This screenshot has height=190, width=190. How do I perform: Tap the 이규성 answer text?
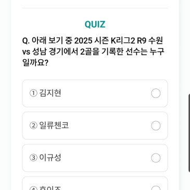coord(50,158)
